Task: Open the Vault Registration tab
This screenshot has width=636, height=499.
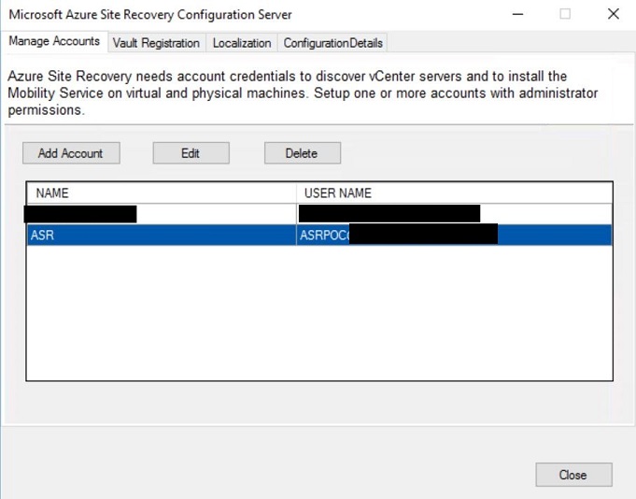Action: 157,43
